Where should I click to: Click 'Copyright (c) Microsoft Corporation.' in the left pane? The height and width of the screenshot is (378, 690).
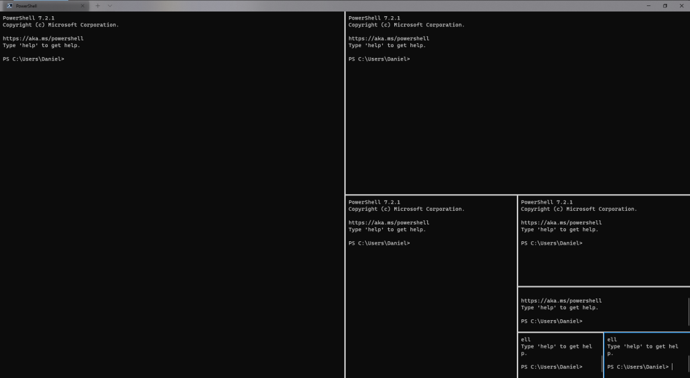(61, 25)
